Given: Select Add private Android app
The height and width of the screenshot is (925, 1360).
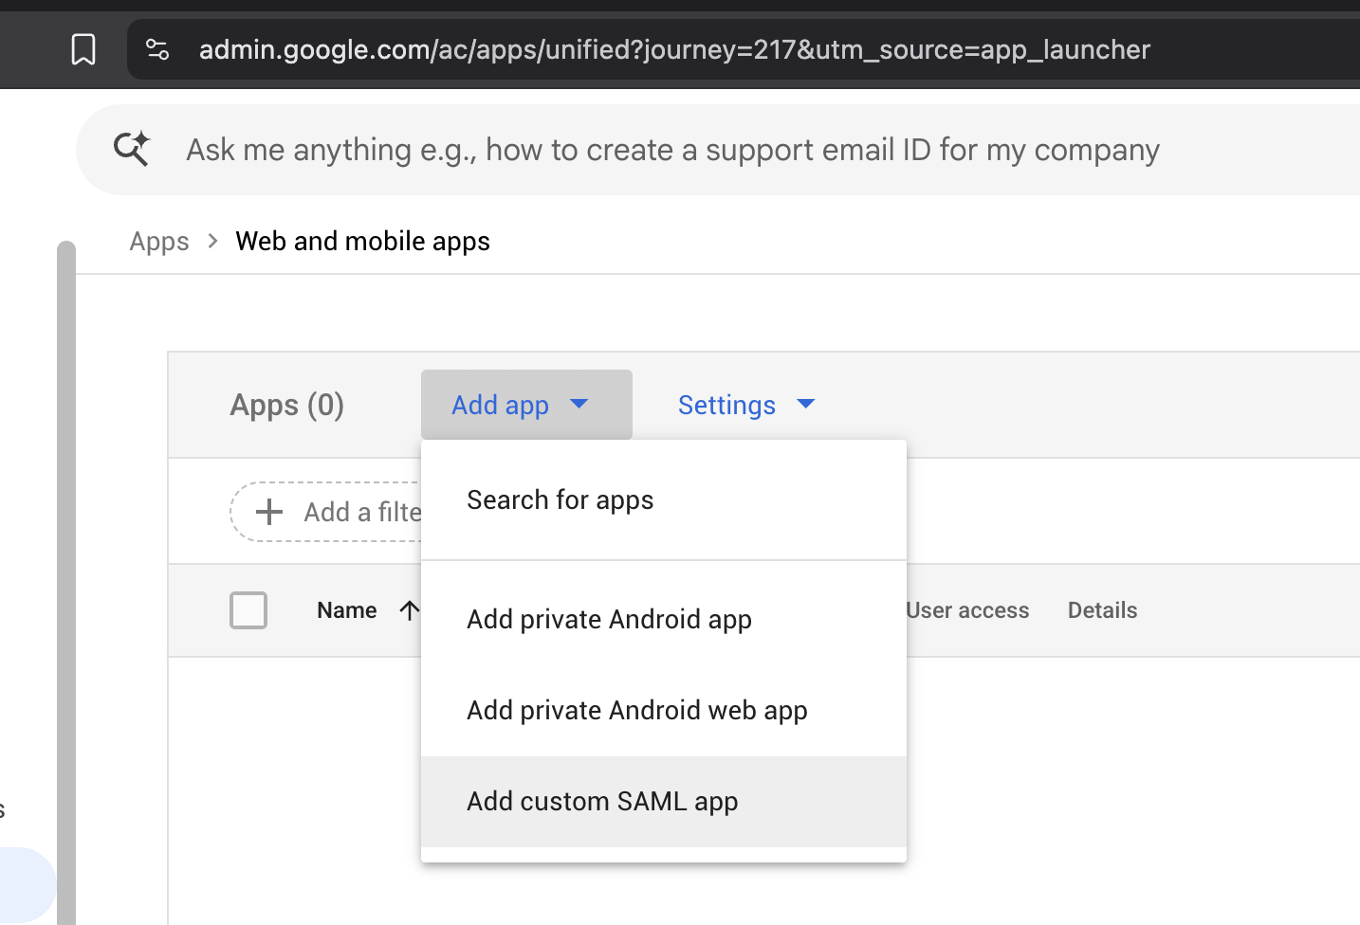Looking at the screenshot, I should click(664, 619).
